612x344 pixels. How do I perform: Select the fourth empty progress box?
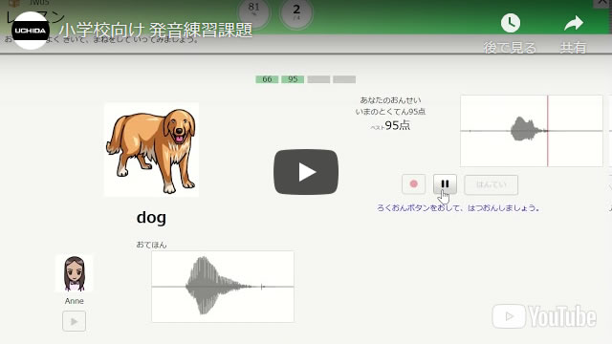coord(344,79)
